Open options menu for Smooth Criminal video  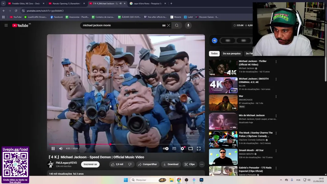(x=276, y=79)
